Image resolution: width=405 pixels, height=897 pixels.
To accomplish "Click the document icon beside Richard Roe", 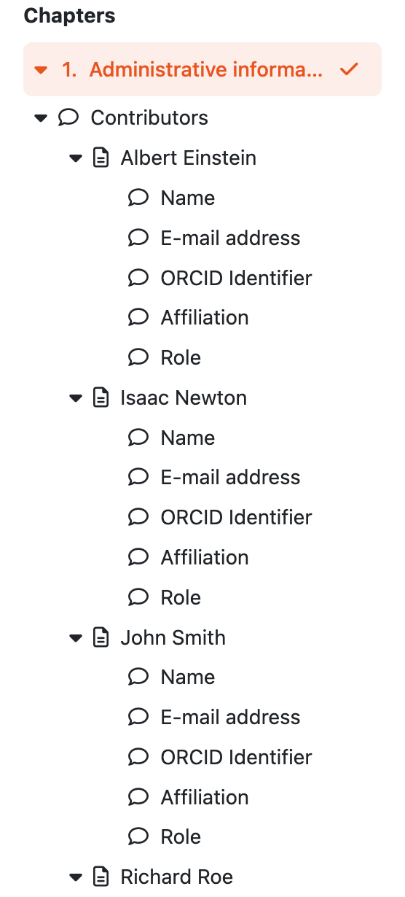I will click(102, 877).
